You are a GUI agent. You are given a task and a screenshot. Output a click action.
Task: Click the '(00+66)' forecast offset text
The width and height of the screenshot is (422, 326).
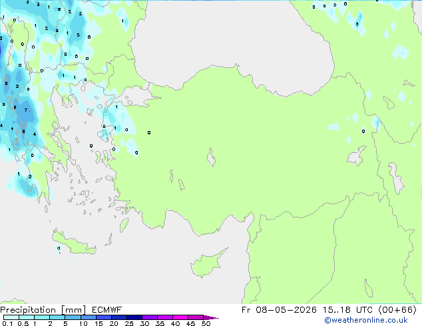point(397,310)
